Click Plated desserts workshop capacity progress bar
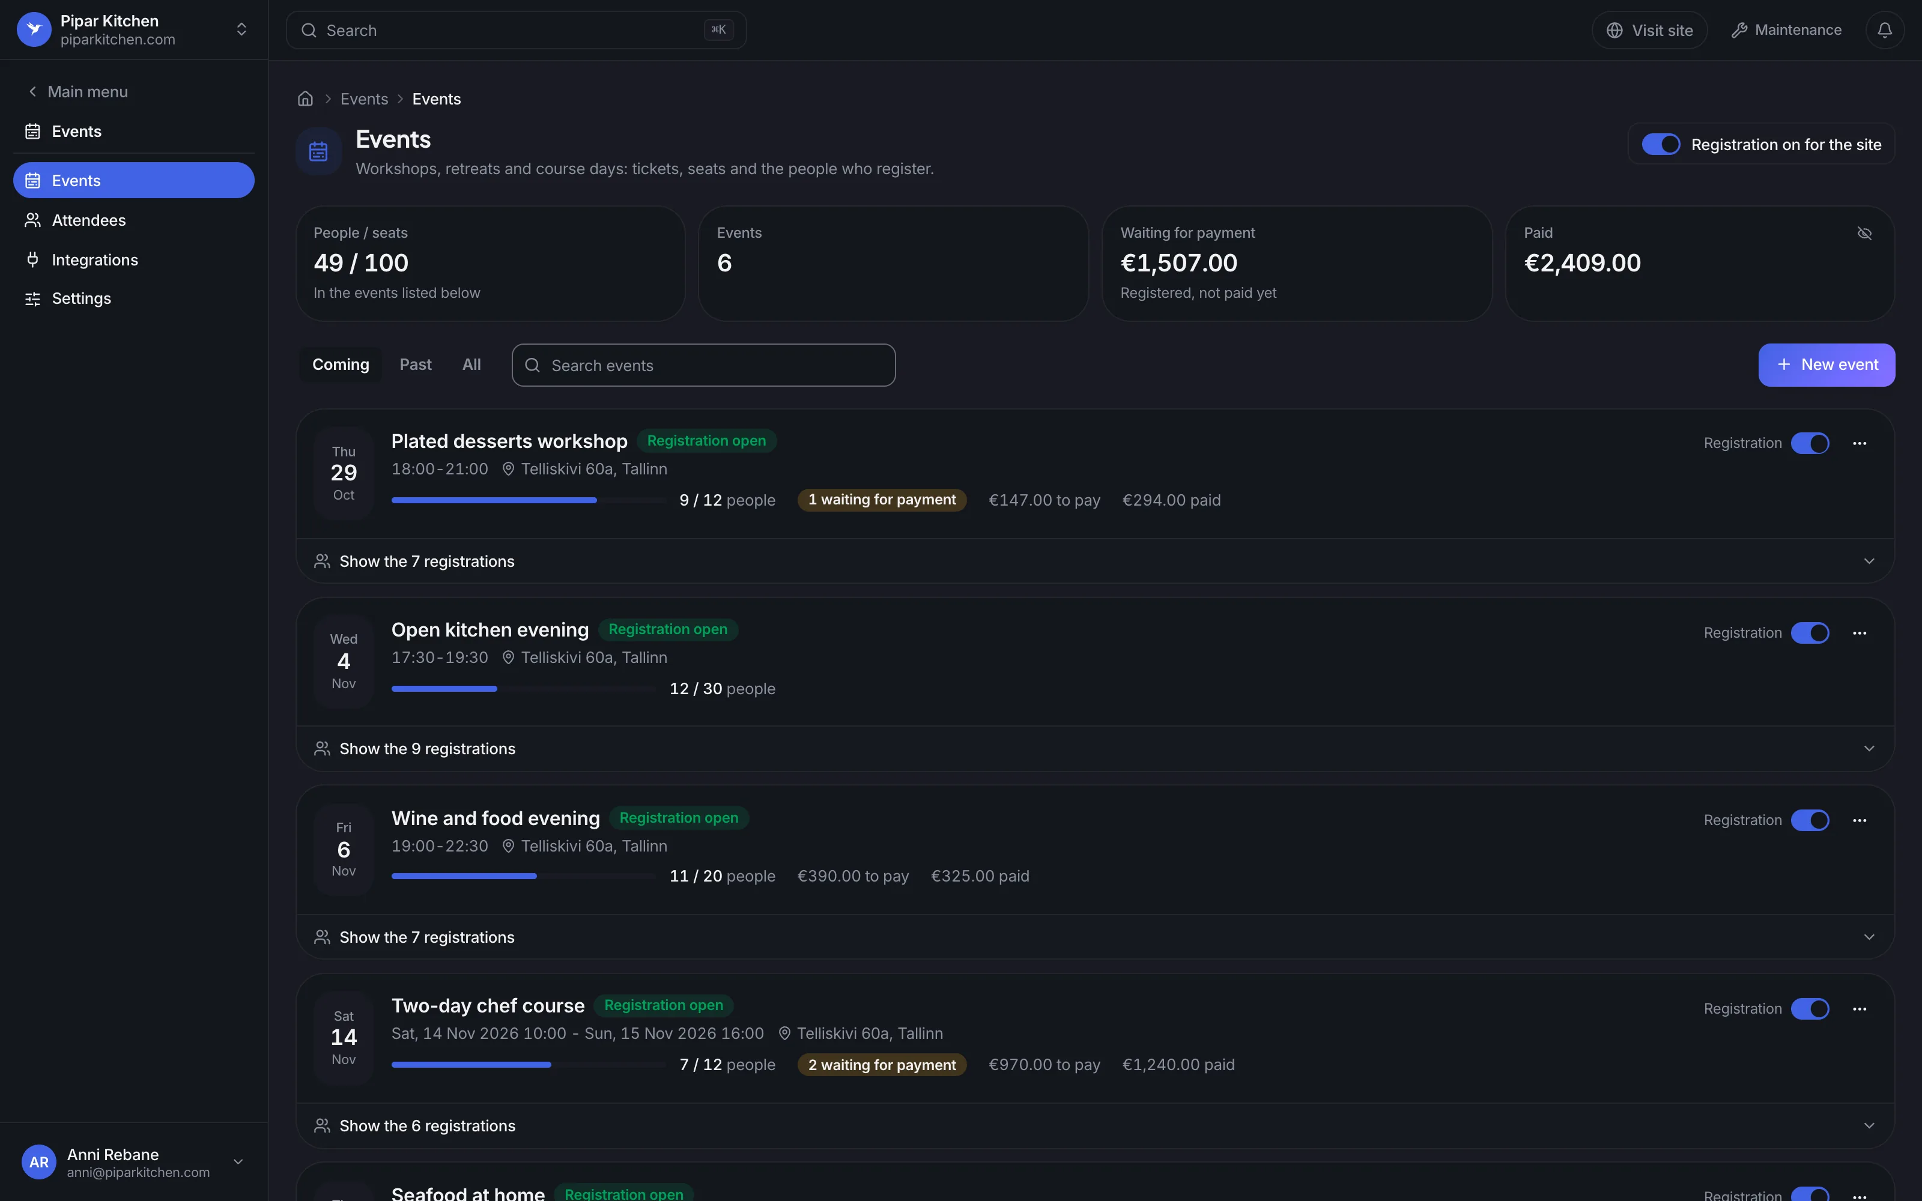This screenshot has height=1201, width=1922. click(x=529, y=500)
